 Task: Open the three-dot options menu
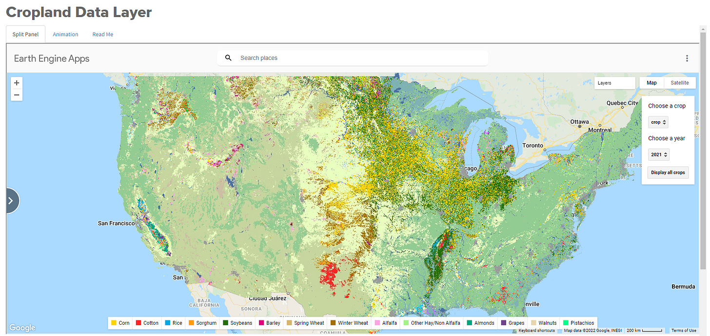tap(687, 58)
